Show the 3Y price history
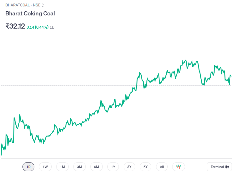 click(129, 167)
